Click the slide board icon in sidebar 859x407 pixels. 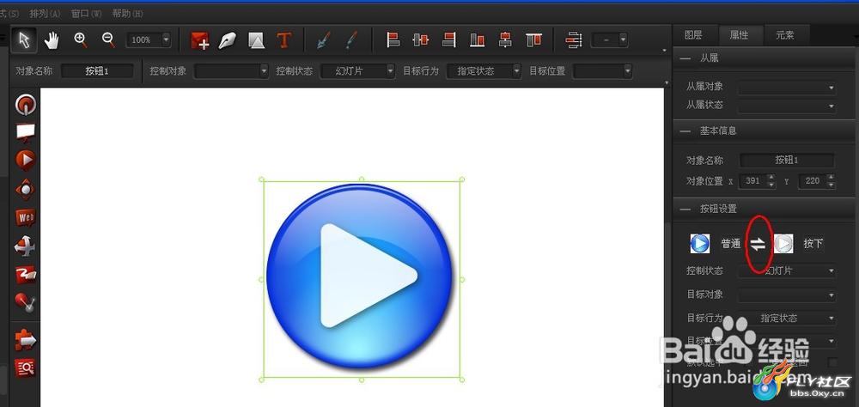pos(25,132)
